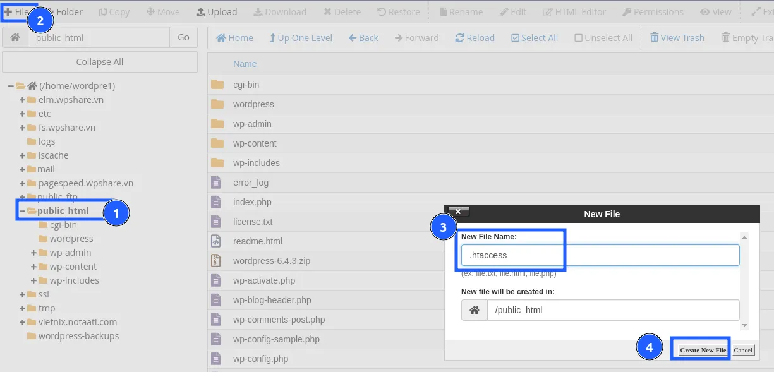This screenshot has height=372, width=774.
Task: Click Cancel in New File dialog
Action: point(743,350)
